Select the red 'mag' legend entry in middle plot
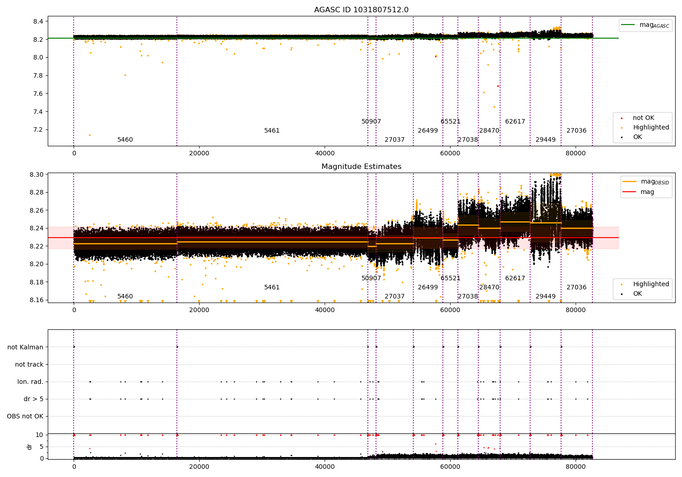The image size is (682, 477). (638, 192)
